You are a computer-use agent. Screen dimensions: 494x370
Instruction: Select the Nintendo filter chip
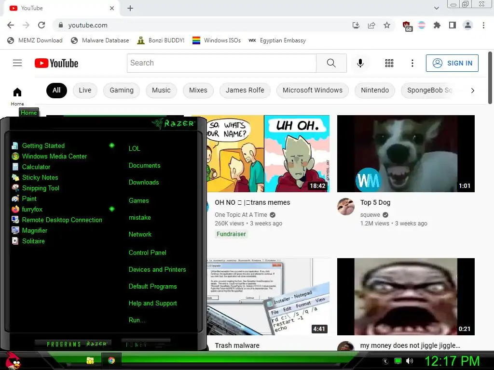point(375,90)
